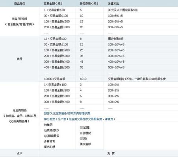Image resolution: width=178 pixels, height=157 pixels.
Task: Click the '免 费' cell in the 点卡 row
Action: 111,153
